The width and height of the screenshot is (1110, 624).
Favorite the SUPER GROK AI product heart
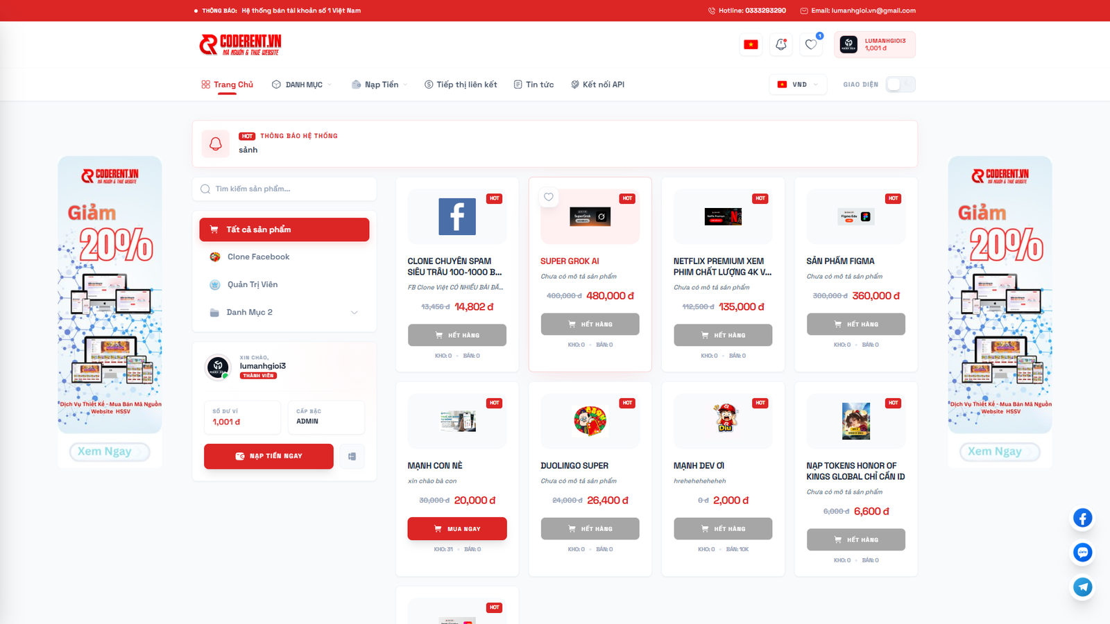[548, 197]
